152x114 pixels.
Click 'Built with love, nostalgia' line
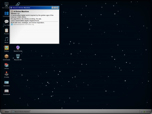28,23
